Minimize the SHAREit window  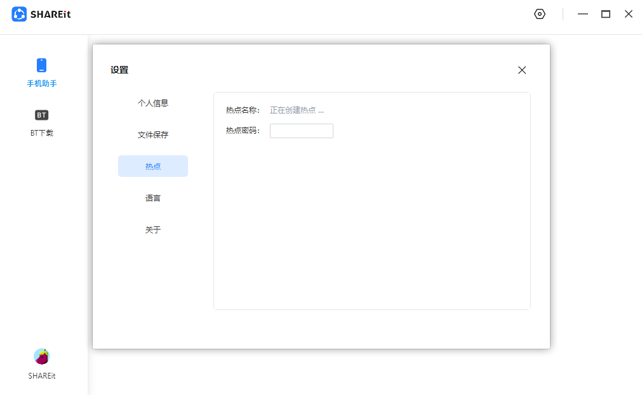click(x=582, y=13)
